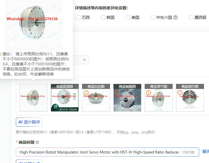
Task: Click warning icon on 商品侧面图 image
Action: 117,93
